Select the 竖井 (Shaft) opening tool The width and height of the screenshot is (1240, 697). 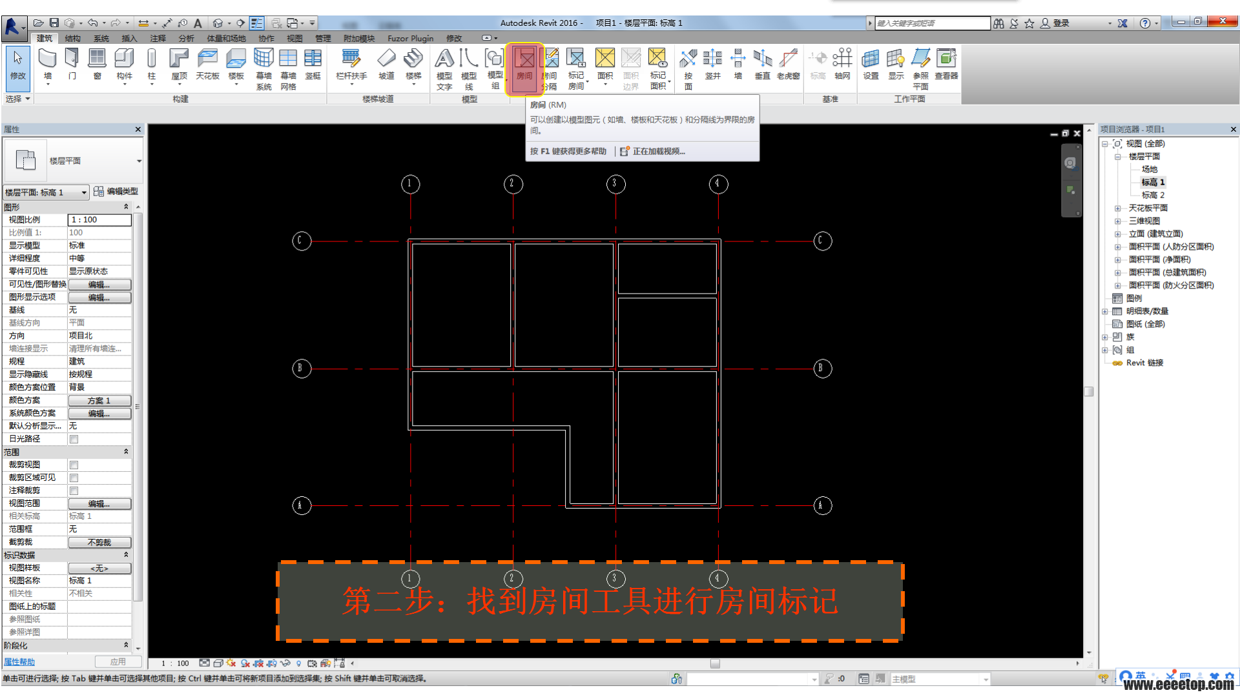coord(712,64)
